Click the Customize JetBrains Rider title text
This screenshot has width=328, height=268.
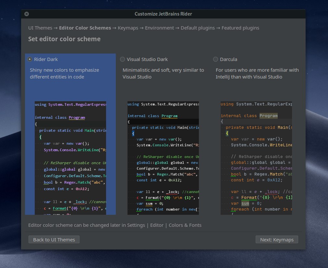pyautogui.click(x=163, y=14)
